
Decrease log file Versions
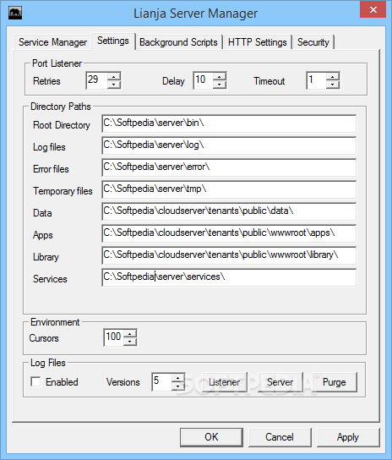177,386
